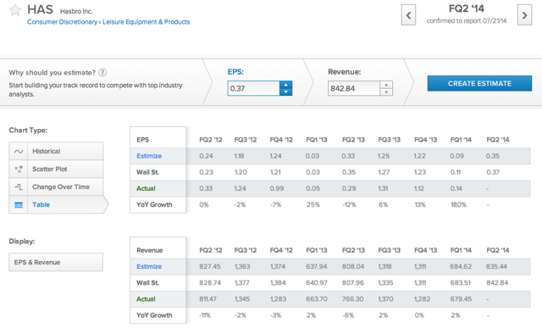
Task: Open Leisure Equipment & Products link
Action: pos(147,22)
